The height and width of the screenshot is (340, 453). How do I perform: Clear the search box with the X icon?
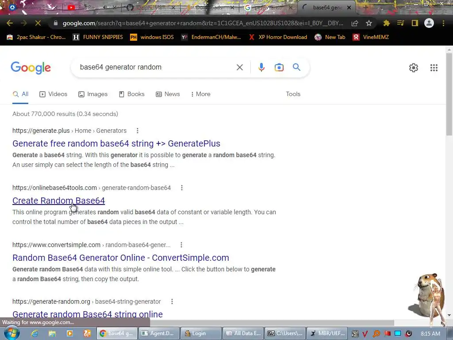(x=239, y=67)
